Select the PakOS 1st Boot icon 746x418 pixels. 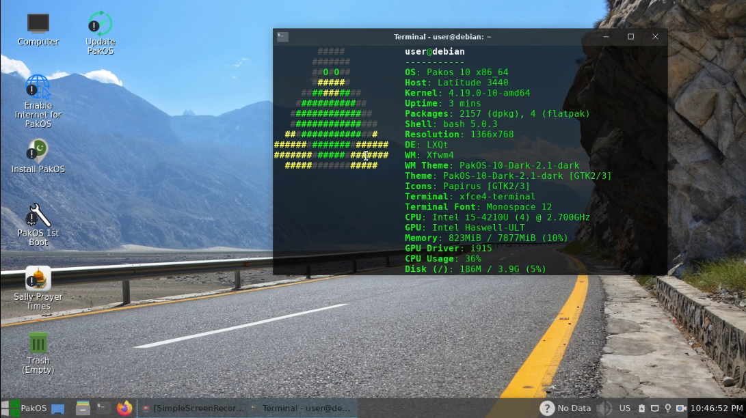pyautogui.click(x=38, y=225)
